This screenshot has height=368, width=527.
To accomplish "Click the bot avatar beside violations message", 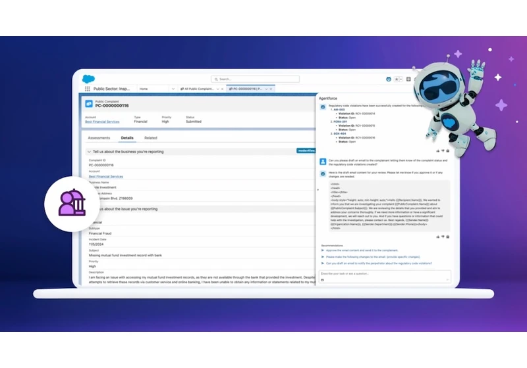I will pos(323,107).
